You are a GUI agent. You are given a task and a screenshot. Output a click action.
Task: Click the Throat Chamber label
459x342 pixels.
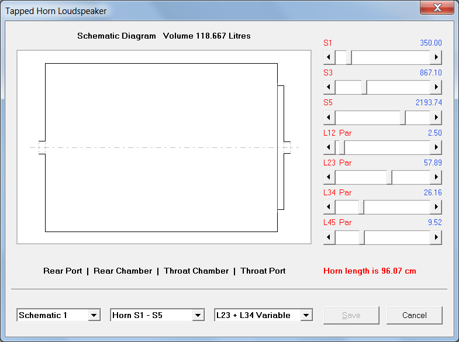click(x=196, y=271)
